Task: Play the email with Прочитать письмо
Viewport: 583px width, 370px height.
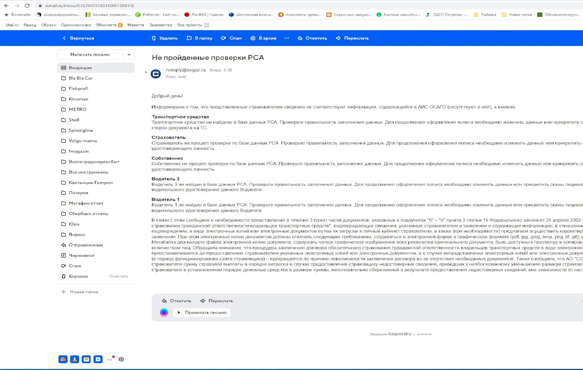Action: click(x=202, y=312)
